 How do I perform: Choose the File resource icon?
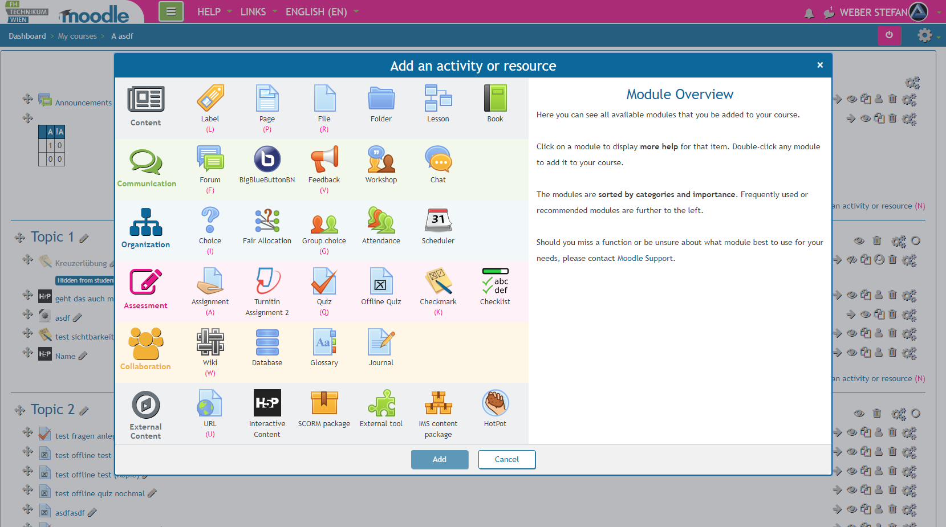coord(324,98)
